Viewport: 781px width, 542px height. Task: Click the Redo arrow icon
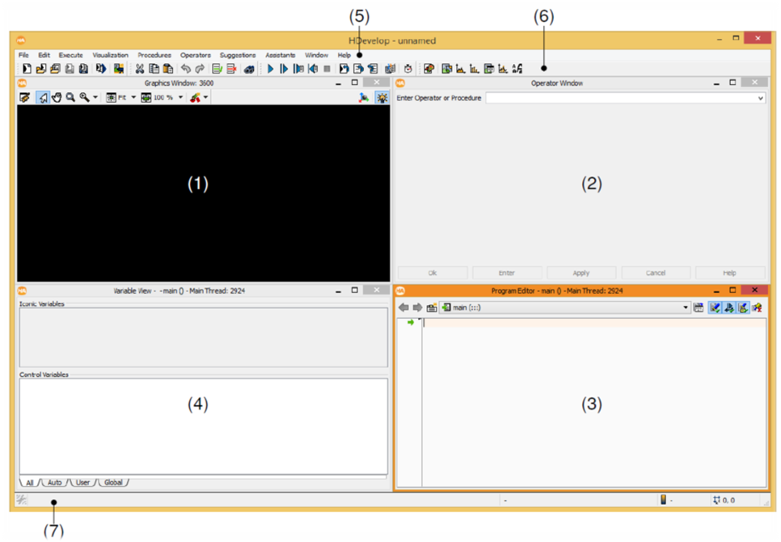click(x=200, y=69)
